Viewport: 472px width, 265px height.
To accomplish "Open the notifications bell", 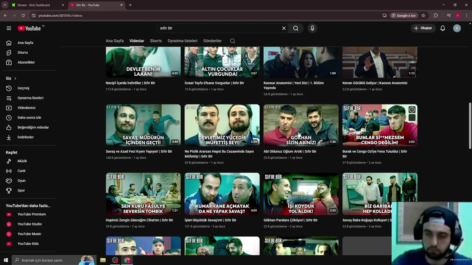I will [443, 28].
